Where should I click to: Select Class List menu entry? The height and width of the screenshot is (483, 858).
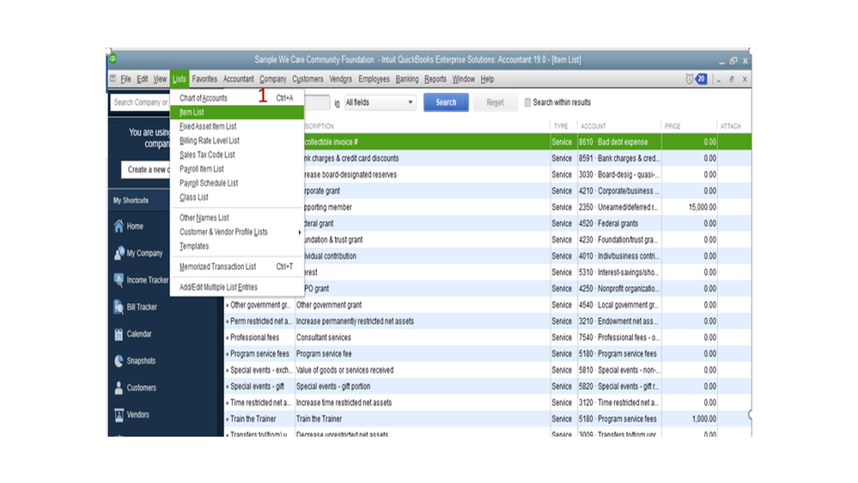[237, 198]
